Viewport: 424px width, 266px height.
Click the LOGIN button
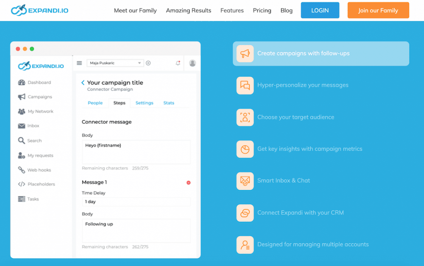click(x=320, y=10)
